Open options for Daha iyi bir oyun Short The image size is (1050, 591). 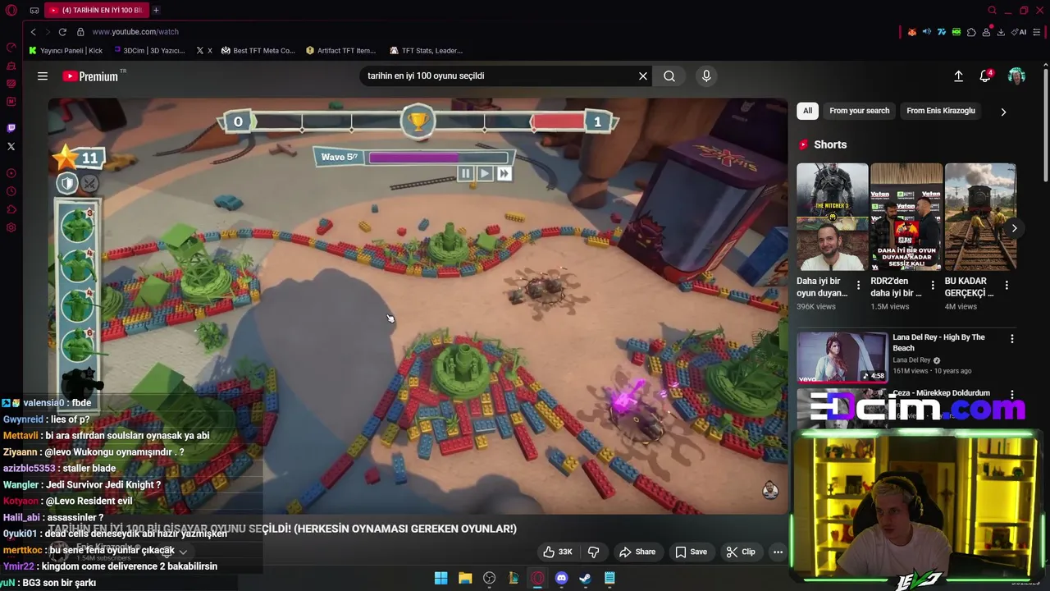coord(858,286)
